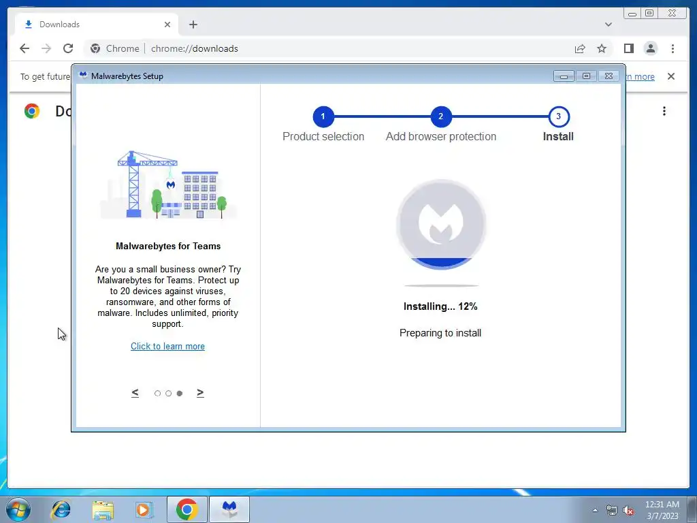Open the Downloads page more actions menu

[x=664, y=111]
